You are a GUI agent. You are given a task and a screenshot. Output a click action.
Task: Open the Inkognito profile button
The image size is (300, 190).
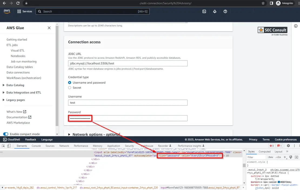[x=285, y=3]
